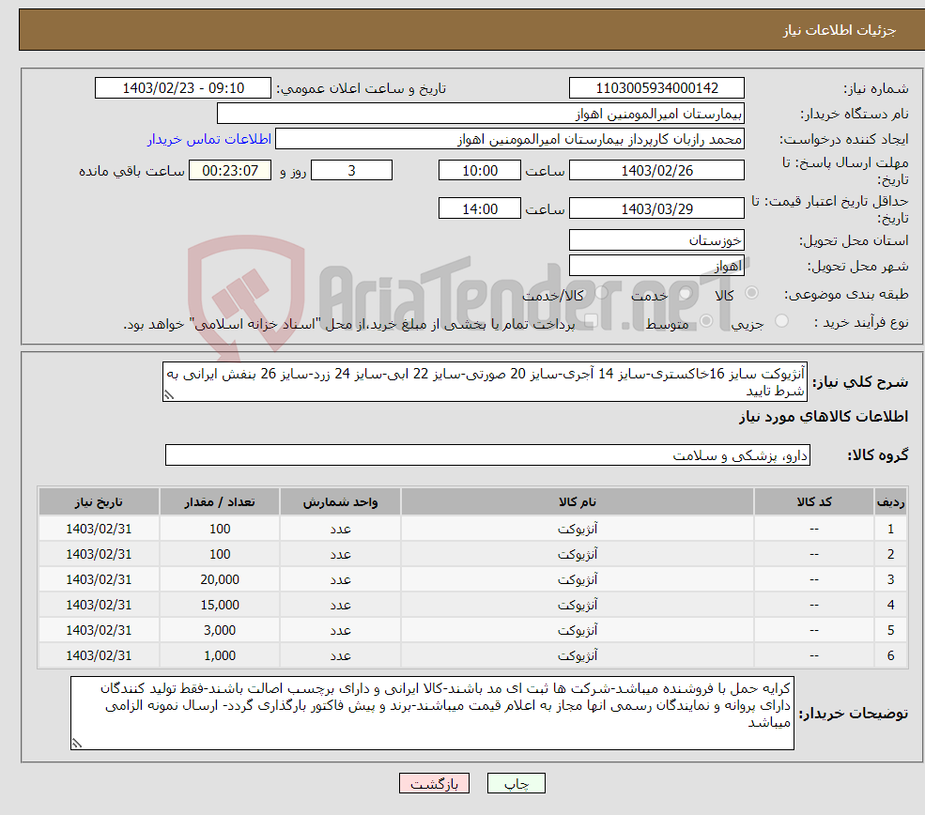925x815 pixels.
Task: Click delivery province field خوزستان
Action: point(656,240)
